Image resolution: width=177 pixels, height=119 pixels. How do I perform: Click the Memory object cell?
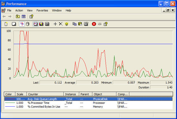[x=98, y=107]
